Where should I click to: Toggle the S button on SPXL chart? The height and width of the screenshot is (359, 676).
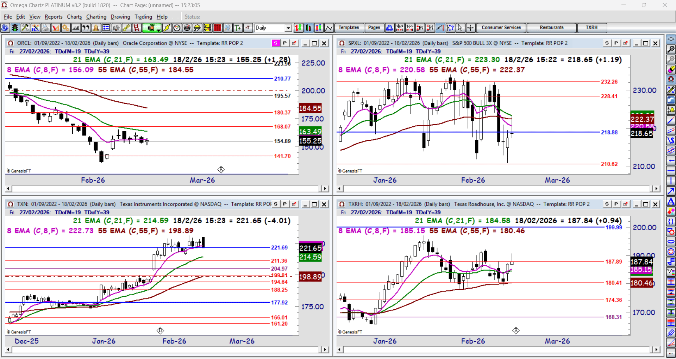[x=607, y=43]
